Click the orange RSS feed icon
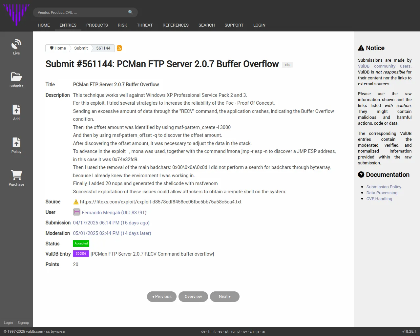Viewport: 420px width, 336px height. coord(119,48)
